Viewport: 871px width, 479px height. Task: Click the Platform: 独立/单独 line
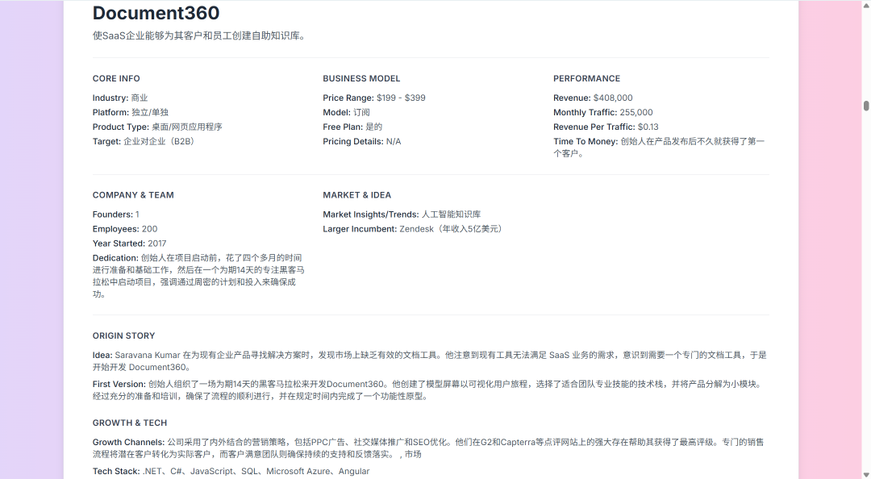pyautogui.click(x=131, y=112)
